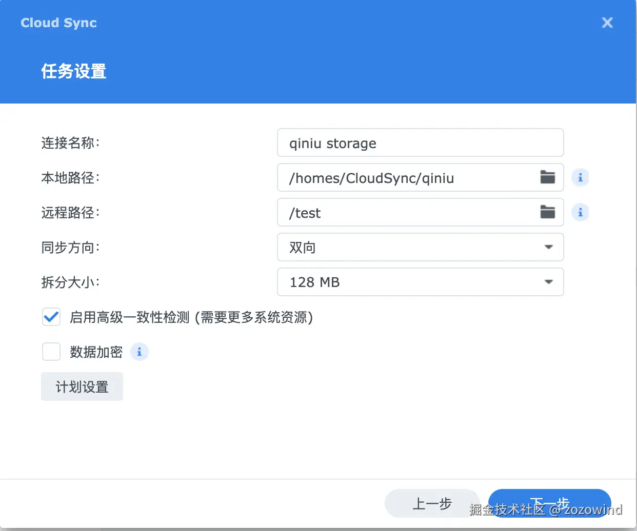This screenshot has height=531, width=637.
Task: Enable the data encryption checkbox
Action: coord(51,352)
